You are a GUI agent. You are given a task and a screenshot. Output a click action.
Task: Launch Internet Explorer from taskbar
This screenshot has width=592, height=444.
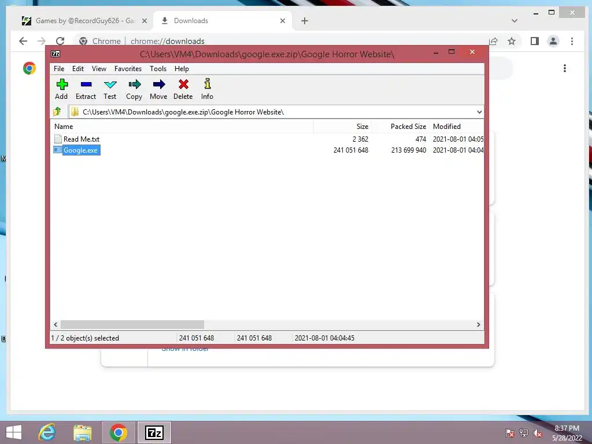(47, 432)
